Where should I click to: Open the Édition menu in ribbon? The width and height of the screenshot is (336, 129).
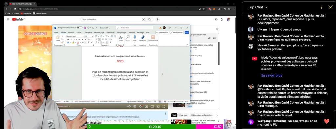click(x=128, y=38)
